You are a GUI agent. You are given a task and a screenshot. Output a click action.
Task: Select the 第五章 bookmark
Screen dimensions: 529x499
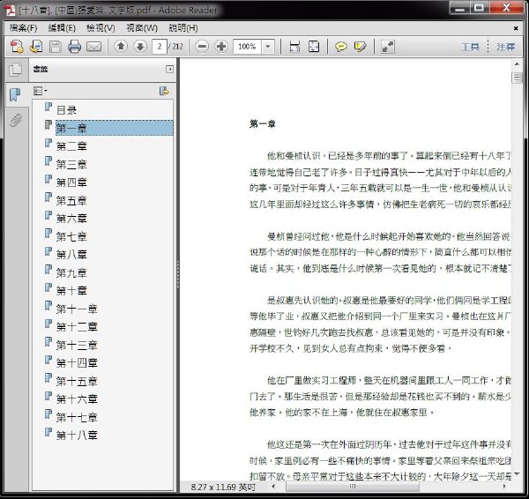(x=71, y=200)
